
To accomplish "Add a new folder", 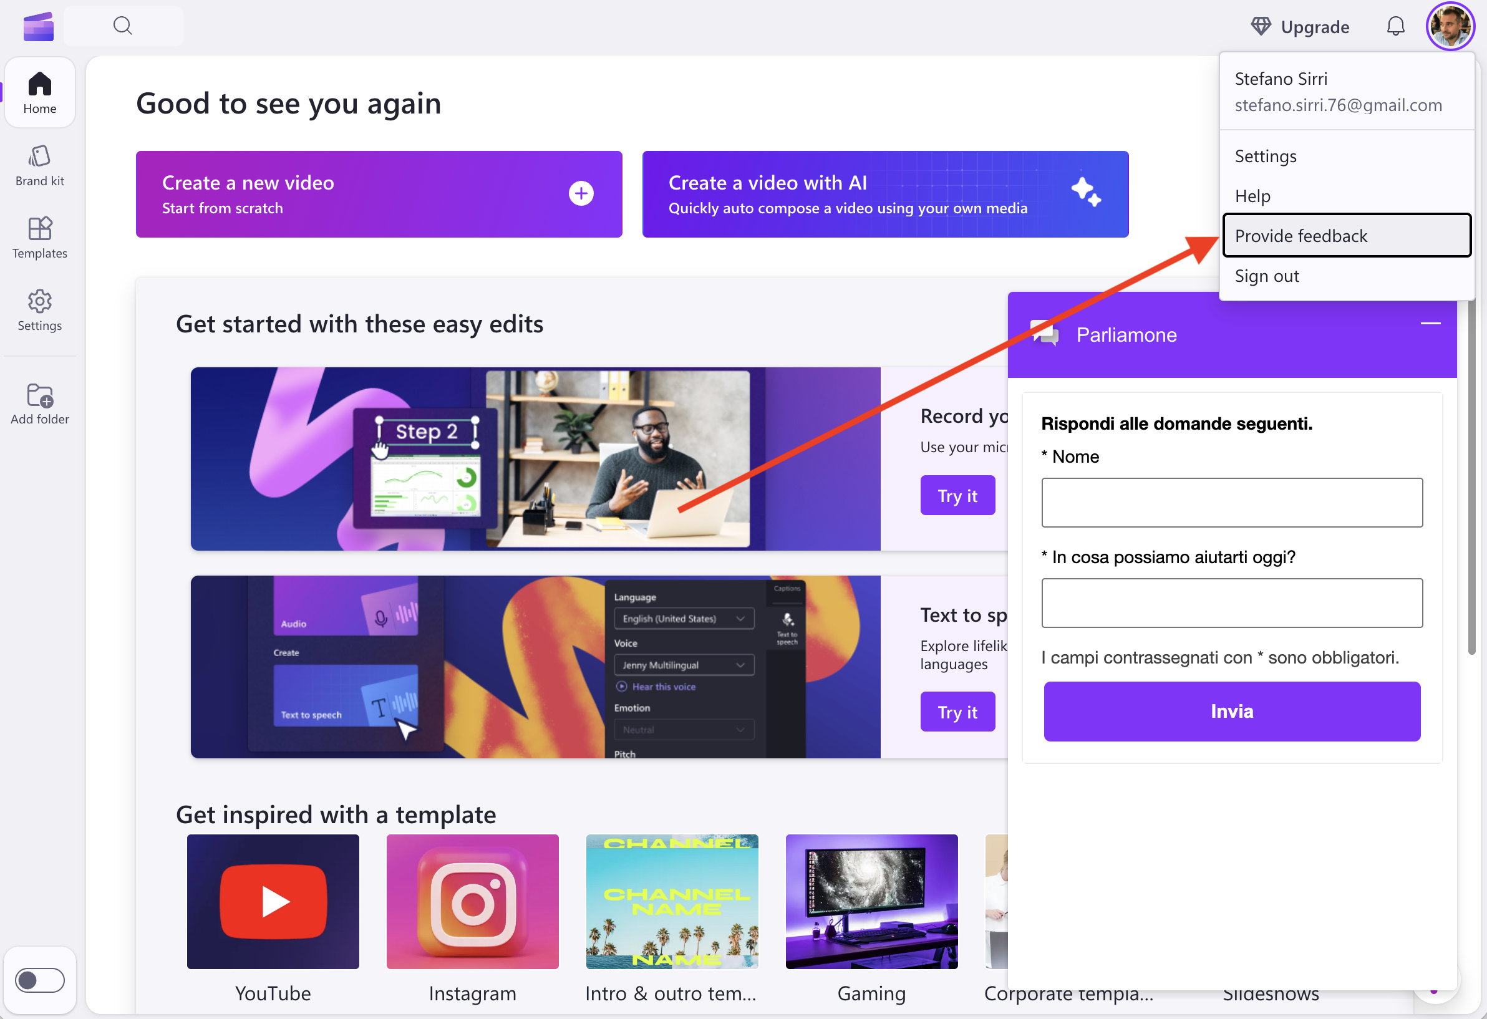I will coord(40,403).
